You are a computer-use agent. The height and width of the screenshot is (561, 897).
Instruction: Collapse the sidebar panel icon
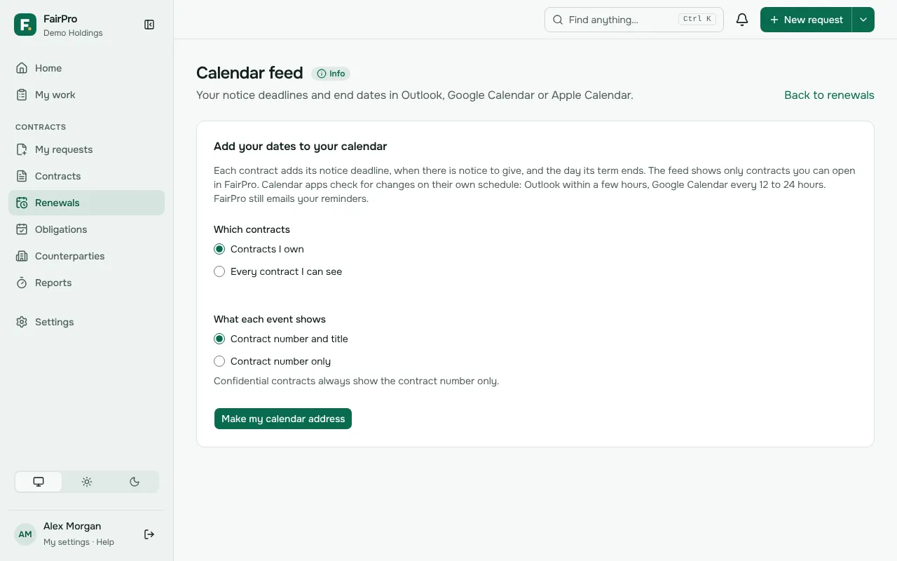(x=149, y=25)
